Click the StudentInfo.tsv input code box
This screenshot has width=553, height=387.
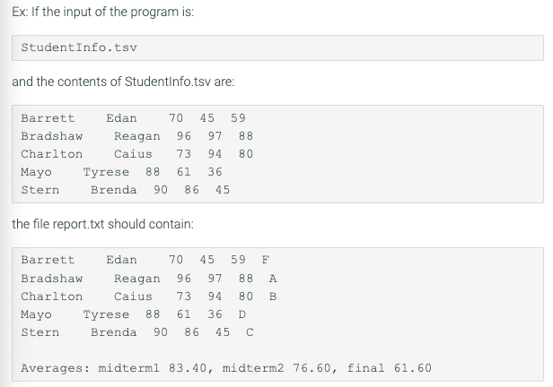tap(277, 47)
